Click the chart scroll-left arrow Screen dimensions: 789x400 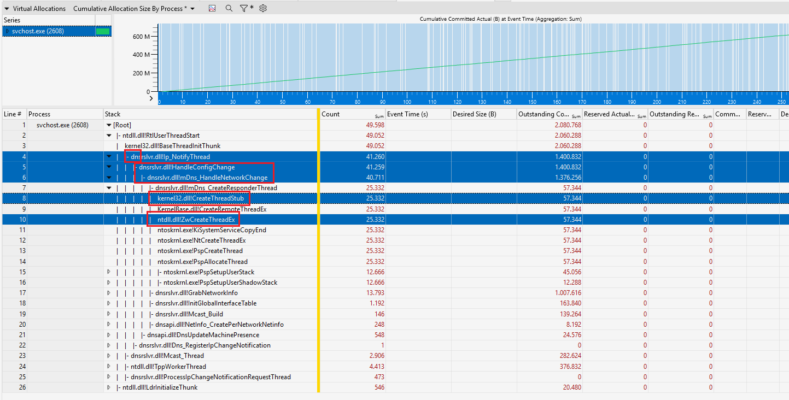(x=151, y=99)
